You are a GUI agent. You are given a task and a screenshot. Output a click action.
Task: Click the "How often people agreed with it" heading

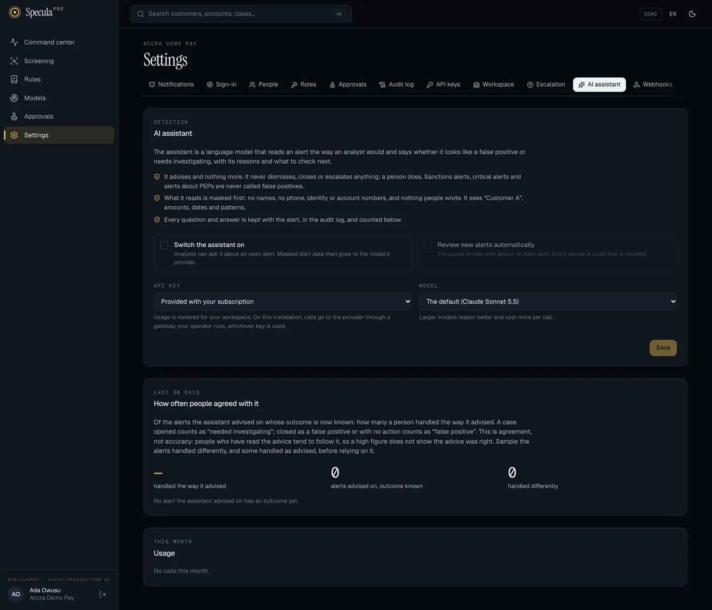click(x=206, y=404)
